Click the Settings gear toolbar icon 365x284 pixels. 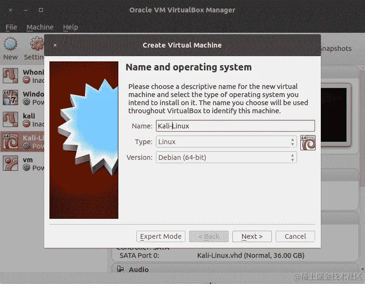tap(37, 44)
